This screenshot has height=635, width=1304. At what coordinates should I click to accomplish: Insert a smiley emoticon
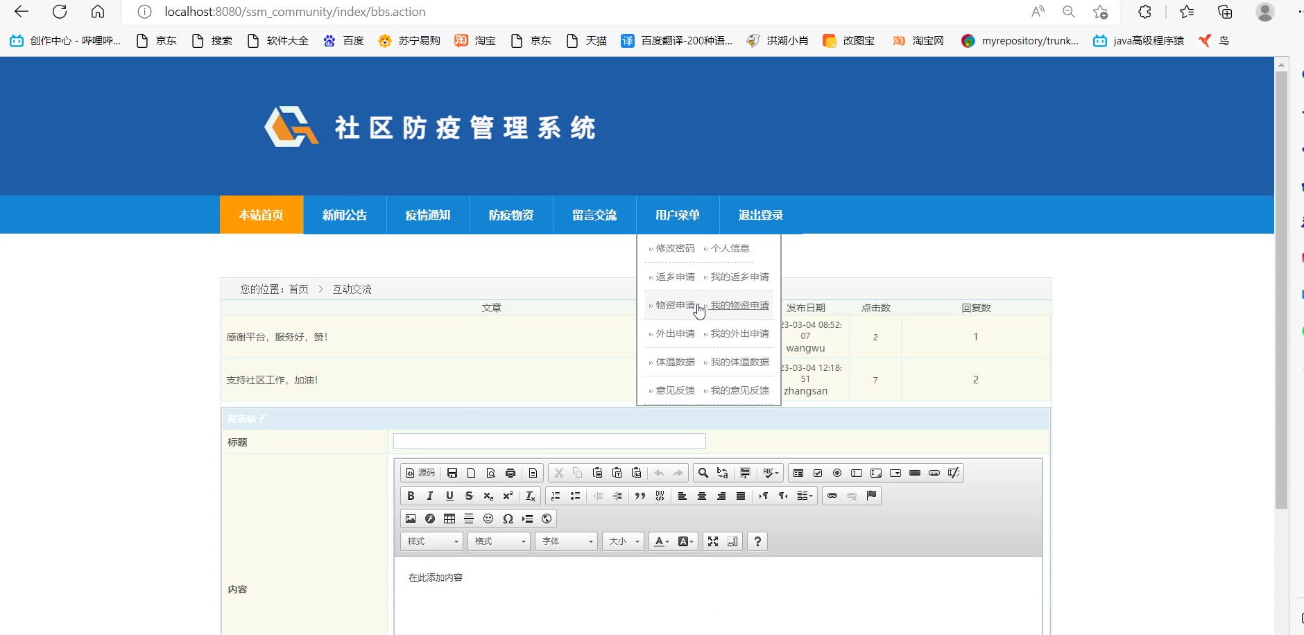(x=488, y=519)
